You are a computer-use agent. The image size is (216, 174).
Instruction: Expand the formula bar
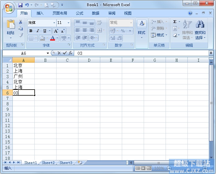tap(211, 53)
